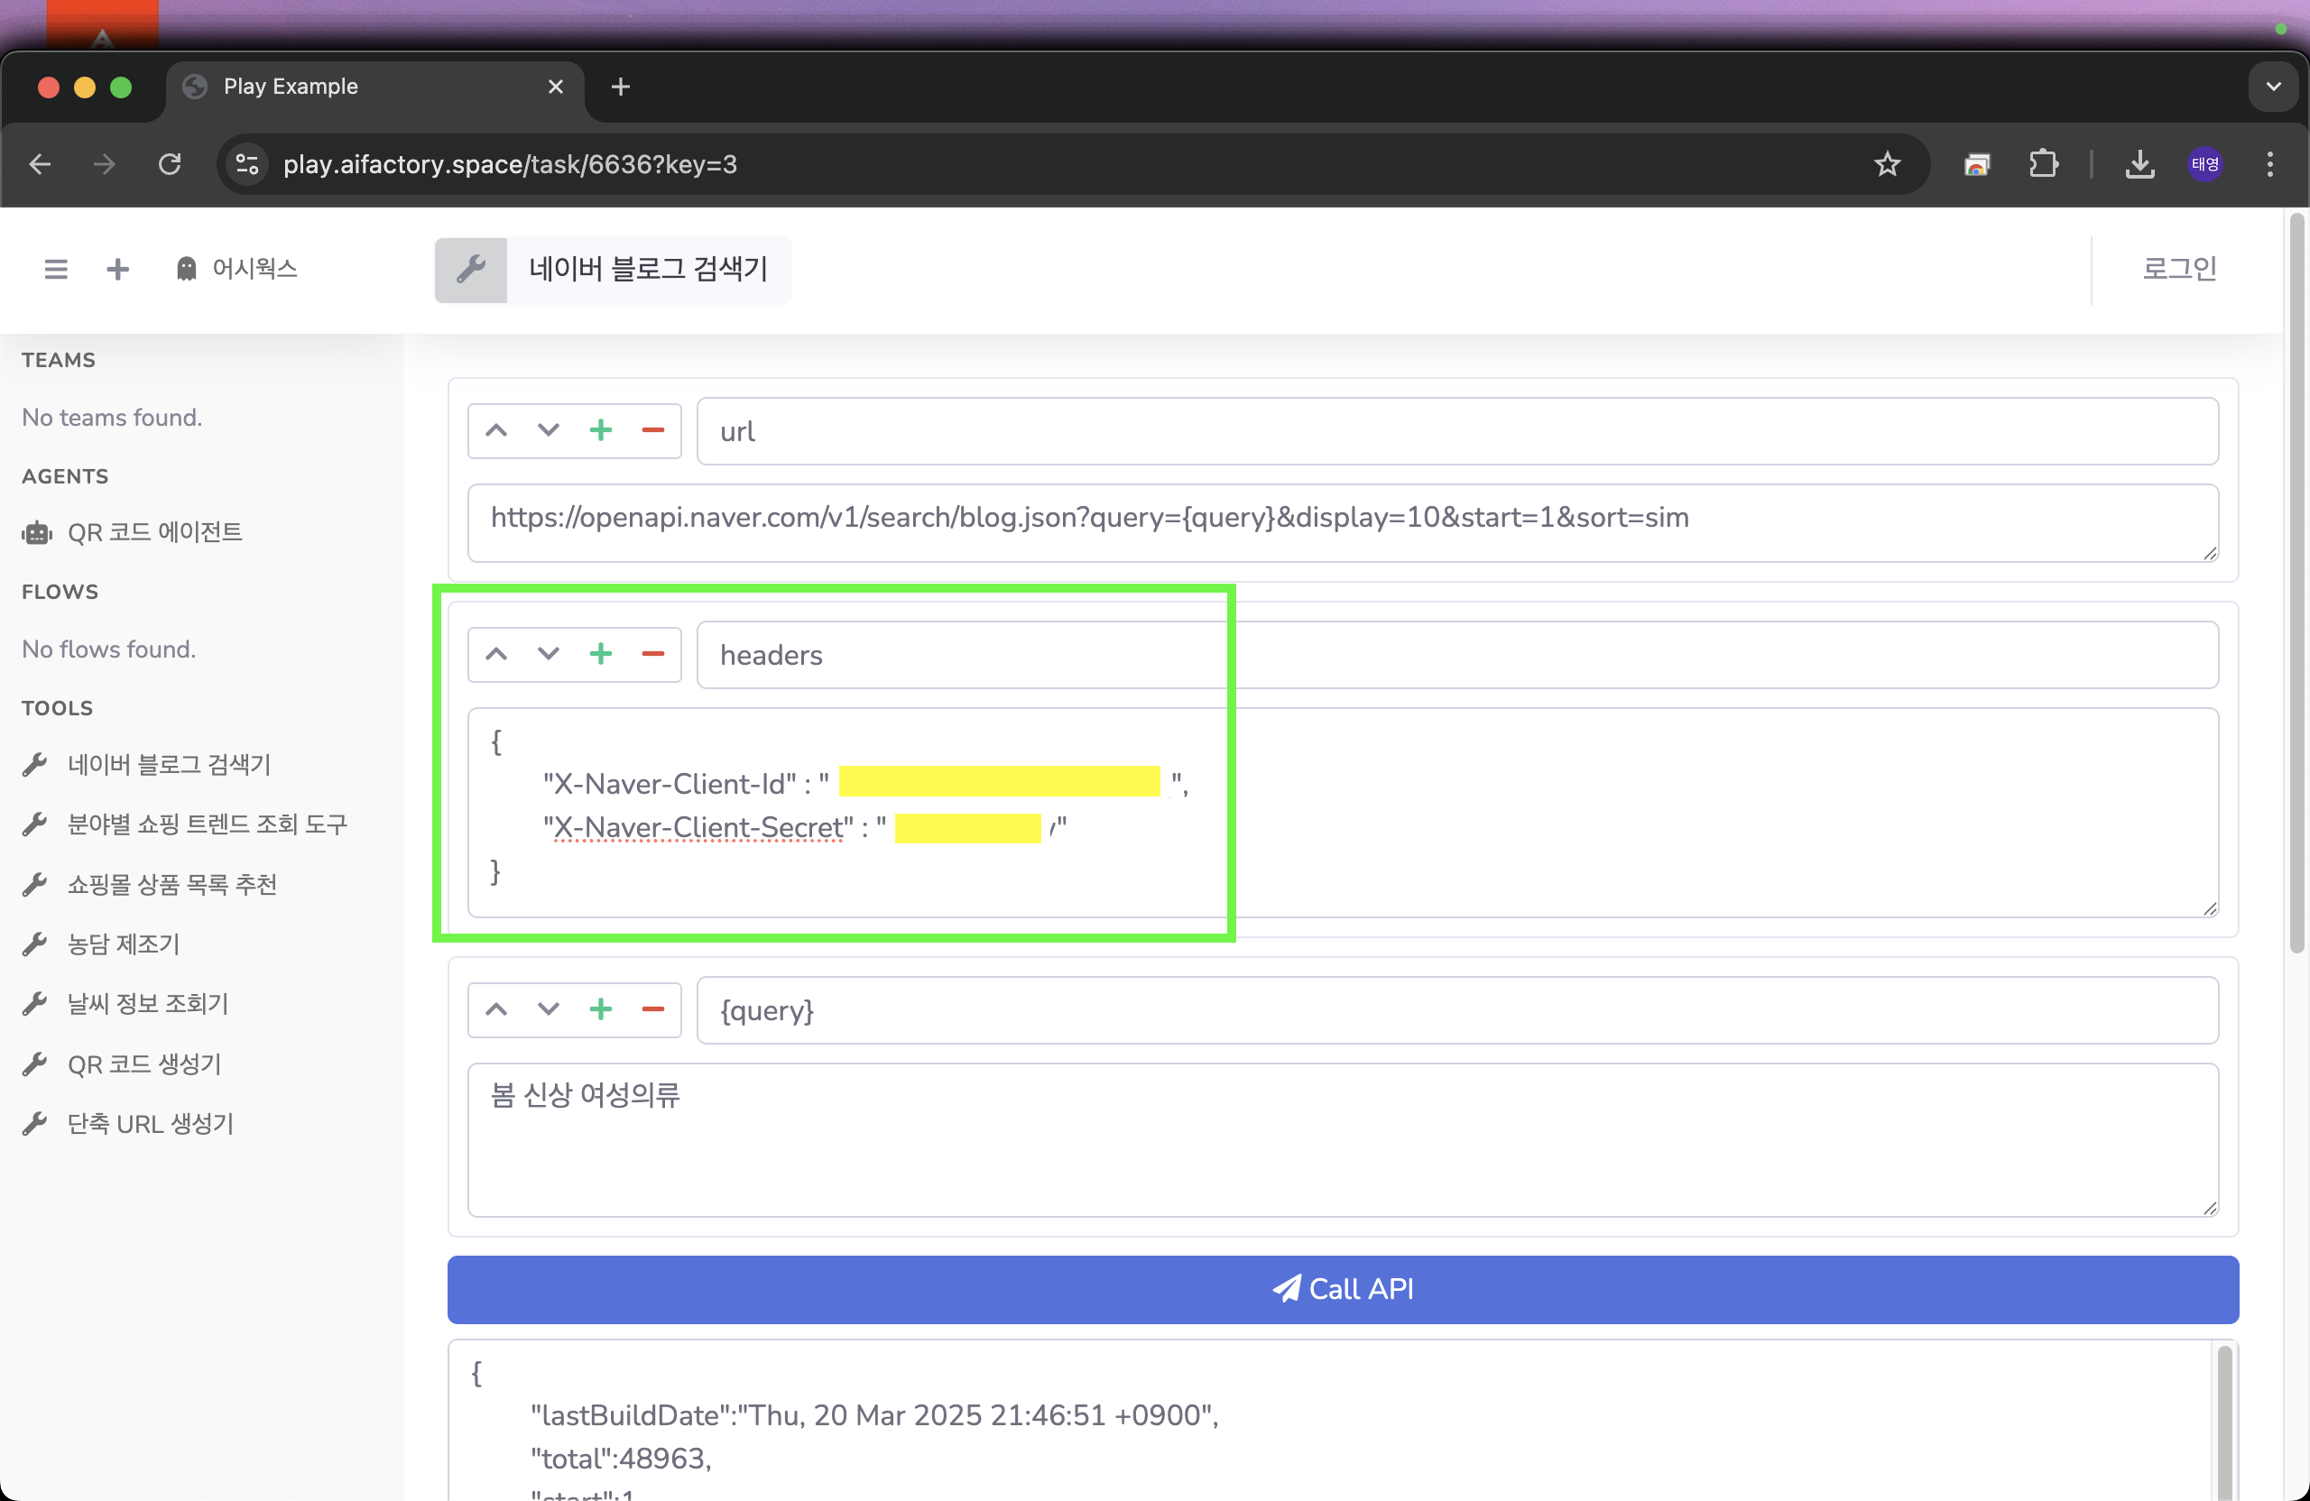Move the {query} parameter down
The image size is (2310, 1501).
(549, 1010)
